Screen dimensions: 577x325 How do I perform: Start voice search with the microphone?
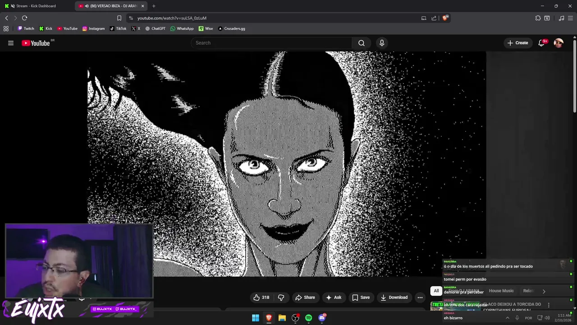(382, 43)
